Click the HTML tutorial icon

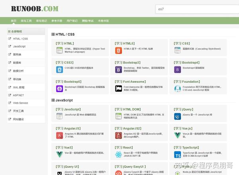[59, 50]
